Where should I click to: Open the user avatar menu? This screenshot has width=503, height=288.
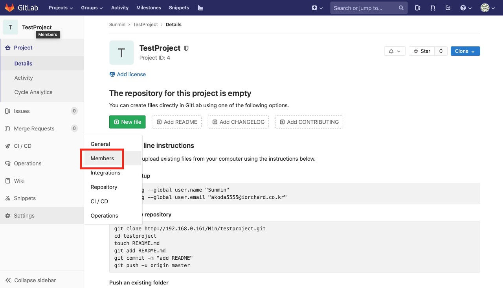(x=488, y=8)
